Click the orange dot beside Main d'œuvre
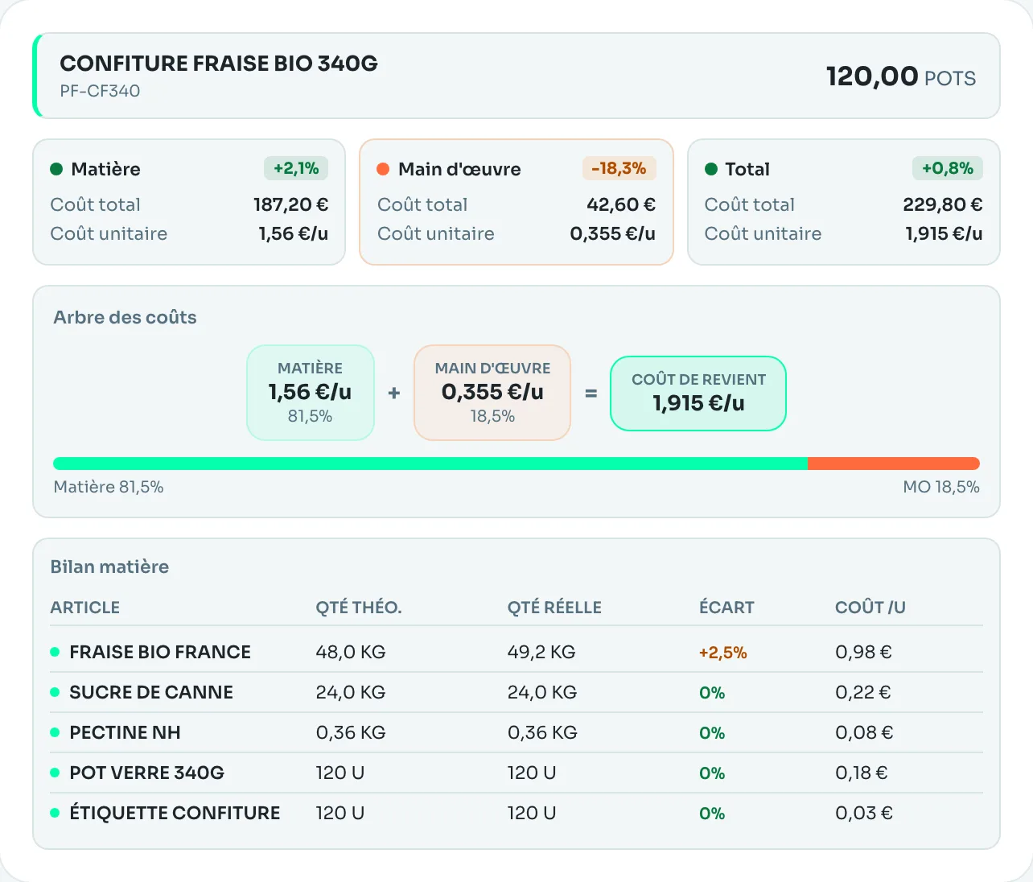The width and height of the screenshot is (1033, 882). 383,169
